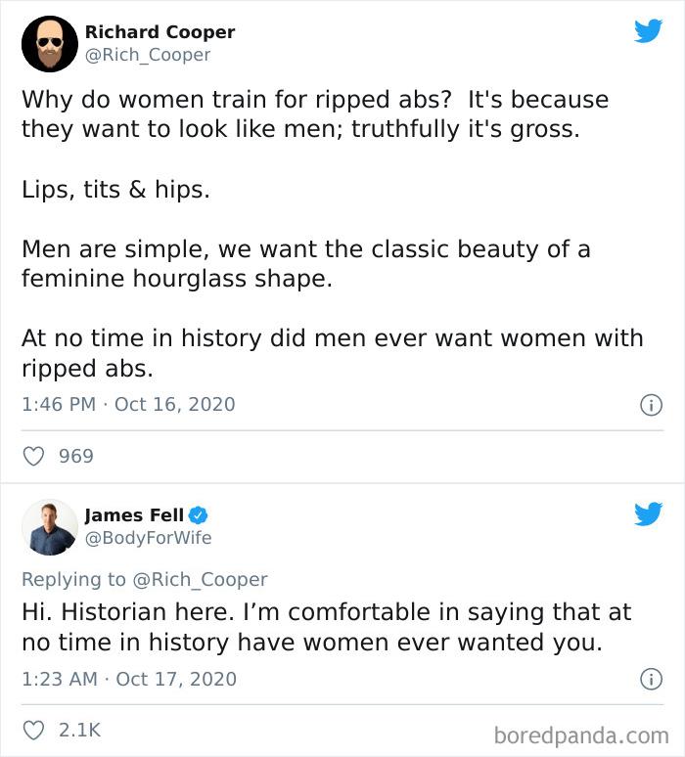The height and width of the screenshot is (757, 685).
Task: Click @Rich_Cooper mention in Replying to line
Action: point(199,579)
